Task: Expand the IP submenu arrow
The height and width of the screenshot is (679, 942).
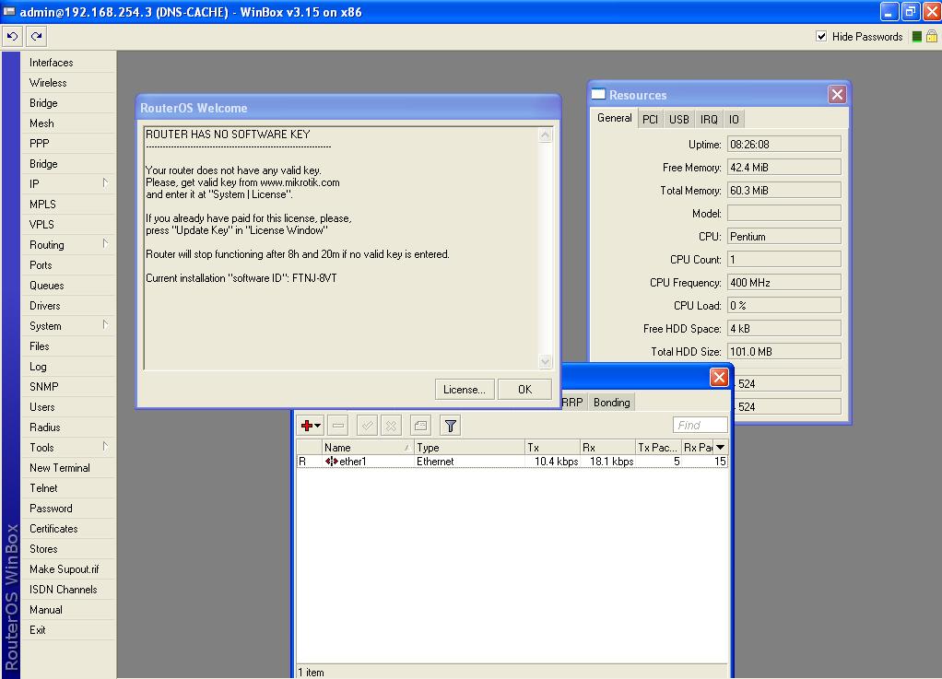Action: pyautogui.click(x=105, y=182)
